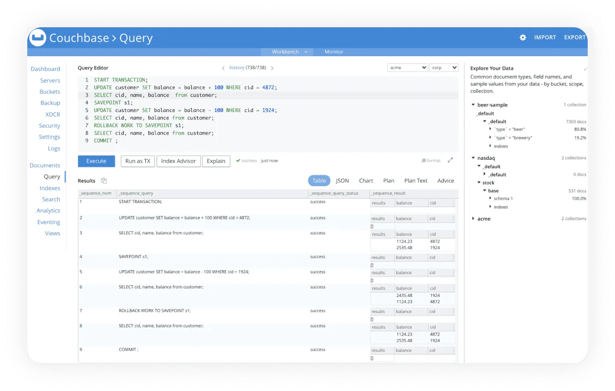Screen dimensions: 615x391
Task: Expand the Explore Your Data panel
Action: [586, 69]
